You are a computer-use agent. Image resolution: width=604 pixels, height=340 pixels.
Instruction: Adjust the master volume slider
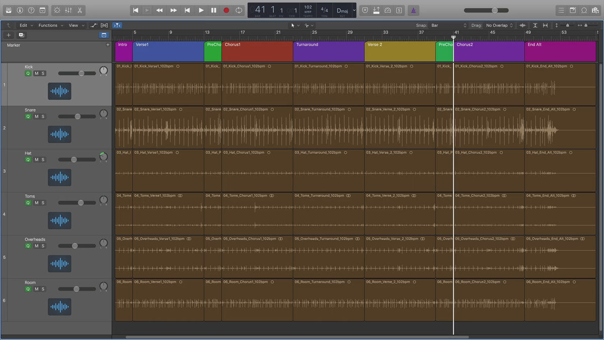[x=494, y=10]
